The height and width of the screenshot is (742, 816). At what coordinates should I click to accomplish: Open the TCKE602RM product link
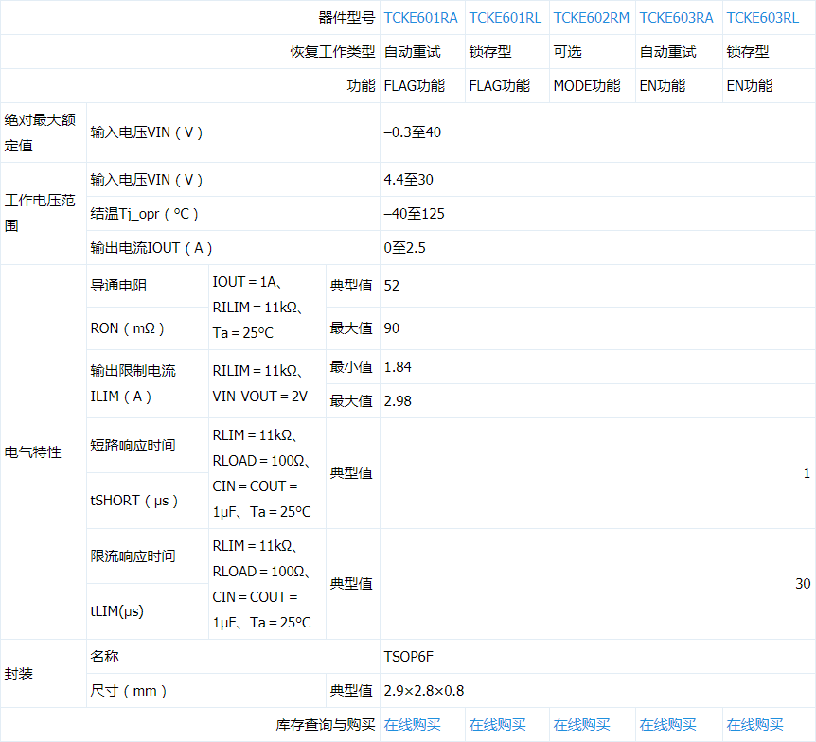coord(591,17)
